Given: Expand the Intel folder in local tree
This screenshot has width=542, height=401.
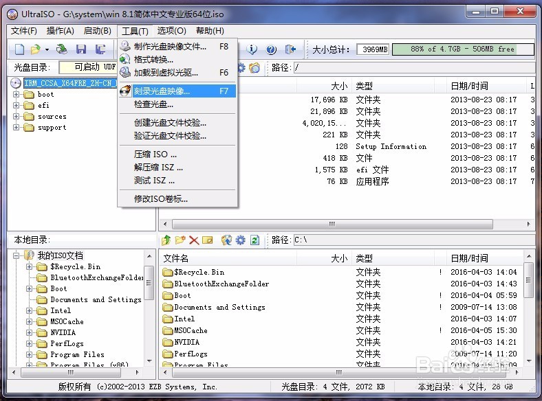Looking at the screenshot, I should 30,310.
